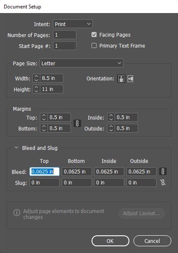Click the Adjust Layout button

pyautogui.click(x=141, y=213)
